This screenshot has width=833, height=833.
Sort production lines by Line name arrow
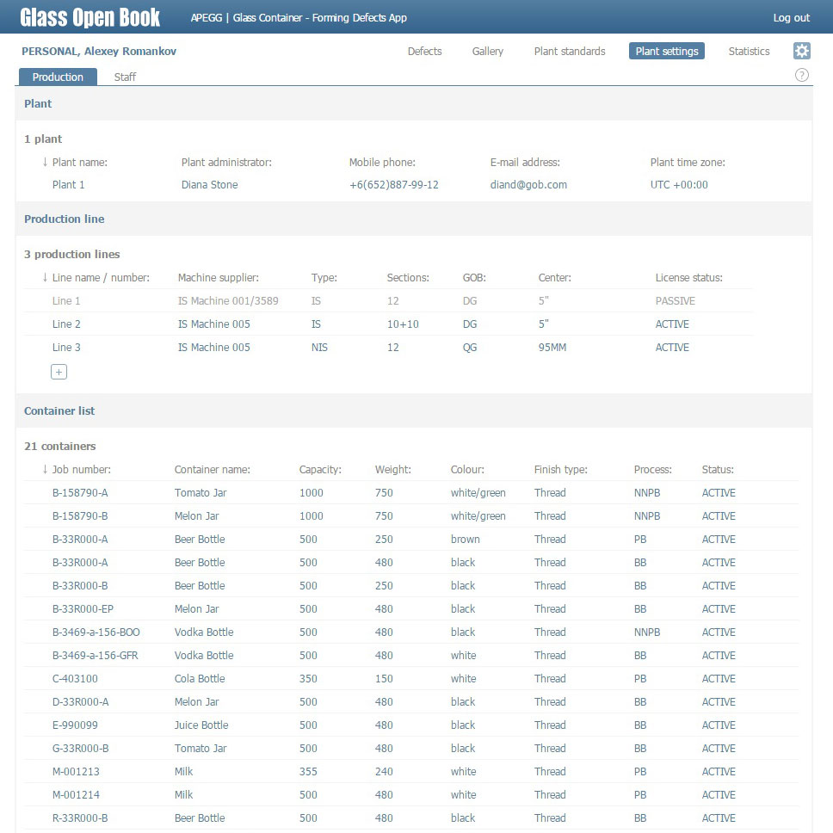tap(45, 277)
